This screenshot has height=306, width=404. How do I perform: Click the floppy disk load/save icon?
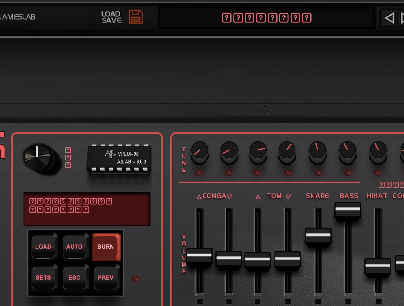point(135,17)
